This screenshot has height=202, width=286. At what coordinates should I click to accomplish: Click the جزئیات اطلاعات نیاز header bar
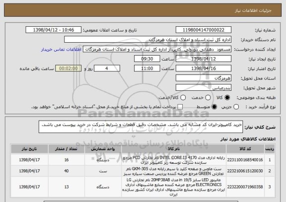143,10
